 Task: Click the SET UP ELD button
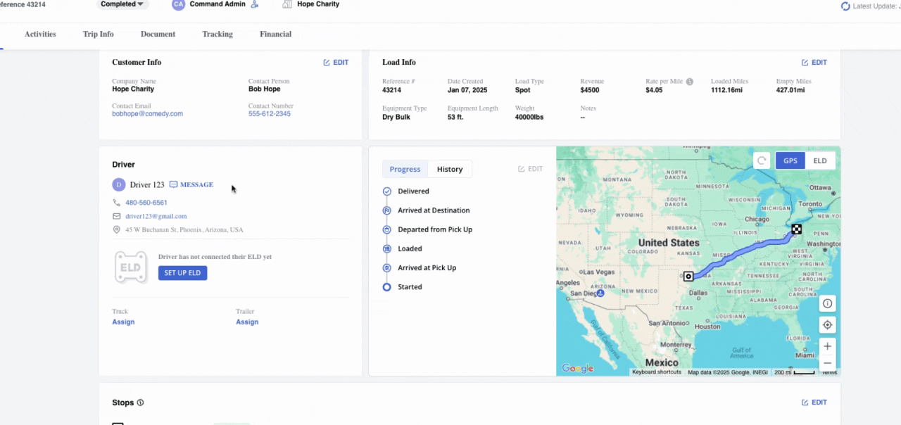click(182, 273)
